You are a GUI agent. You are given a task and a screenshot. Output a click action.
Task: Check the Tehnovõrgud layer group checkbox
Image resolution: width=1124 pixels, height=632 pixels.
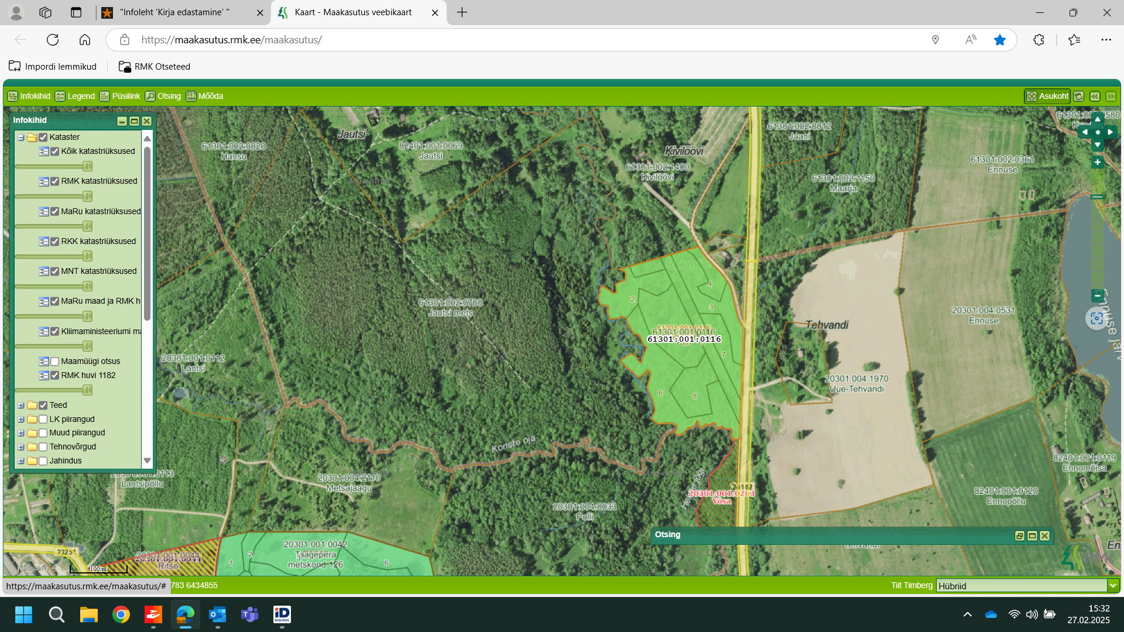click(43, 447)
